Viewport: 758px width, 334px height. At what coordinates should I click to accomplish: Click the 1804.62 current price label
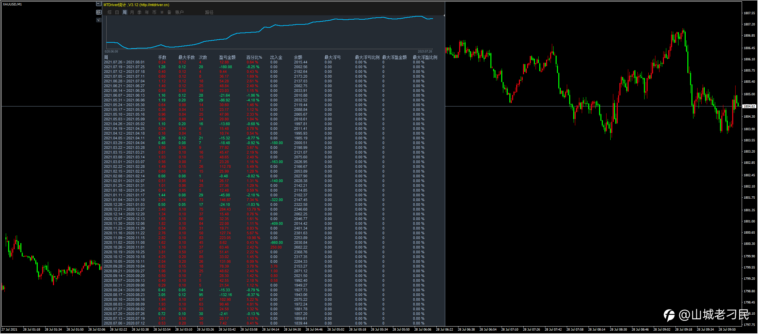[749, 106]
